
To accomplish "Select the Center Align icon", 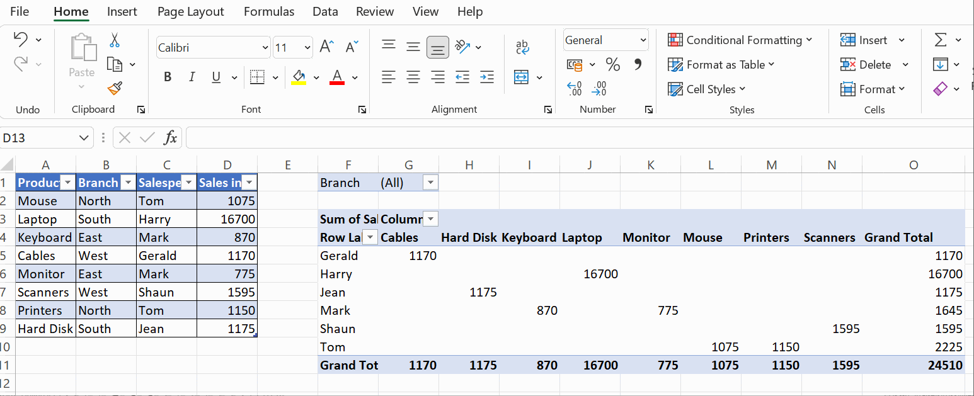I will pos(413,77).
